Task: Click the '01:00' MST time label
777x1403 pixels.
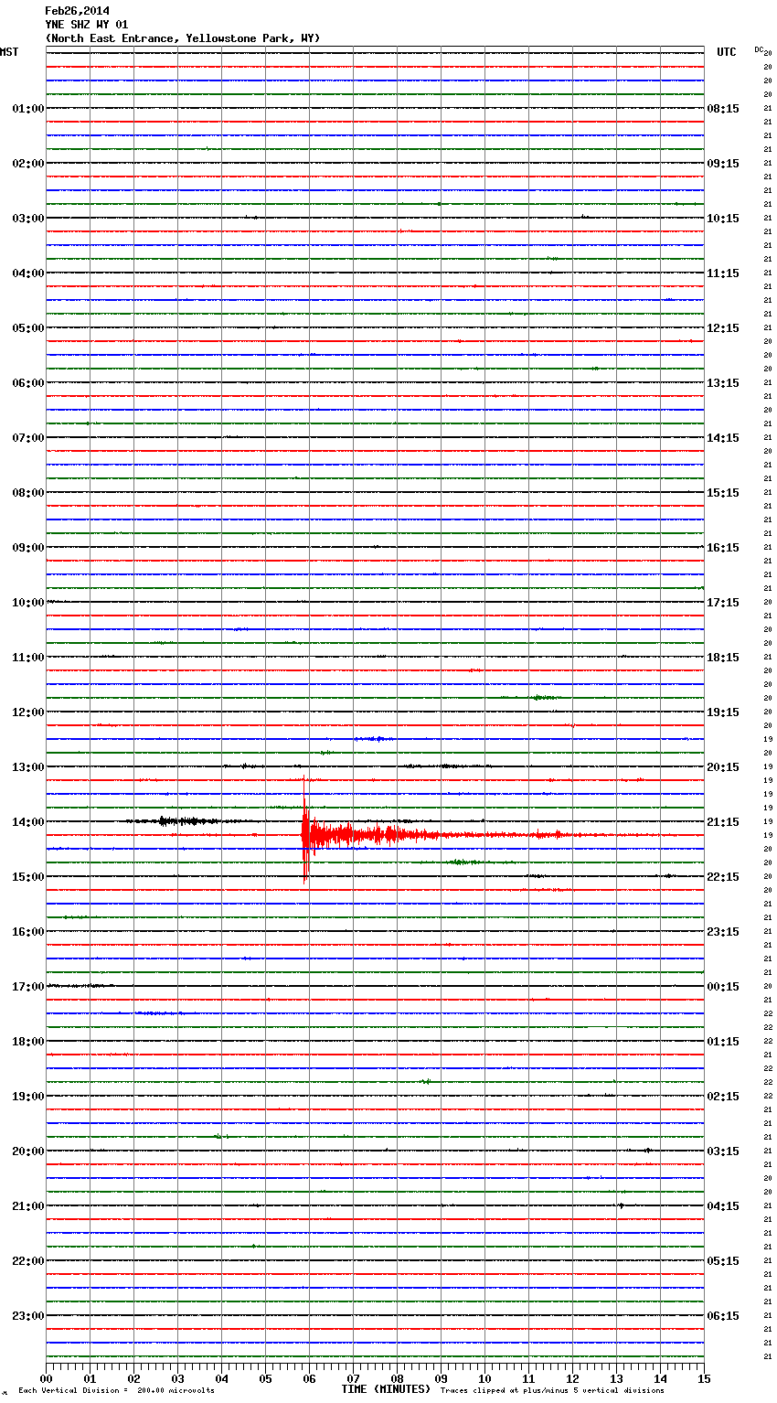Action: click(x=27, y=109)
